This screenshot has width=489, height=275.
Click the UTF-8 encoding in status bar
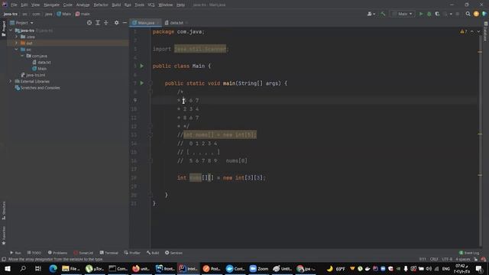[446, 259]
